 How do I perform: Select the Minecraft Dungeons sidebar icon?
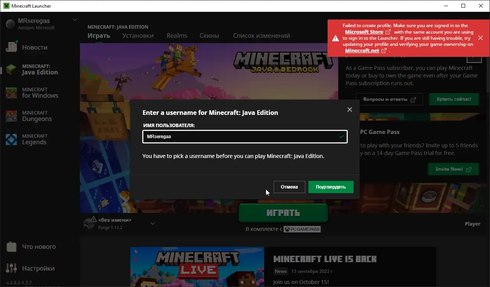point(12,116)
